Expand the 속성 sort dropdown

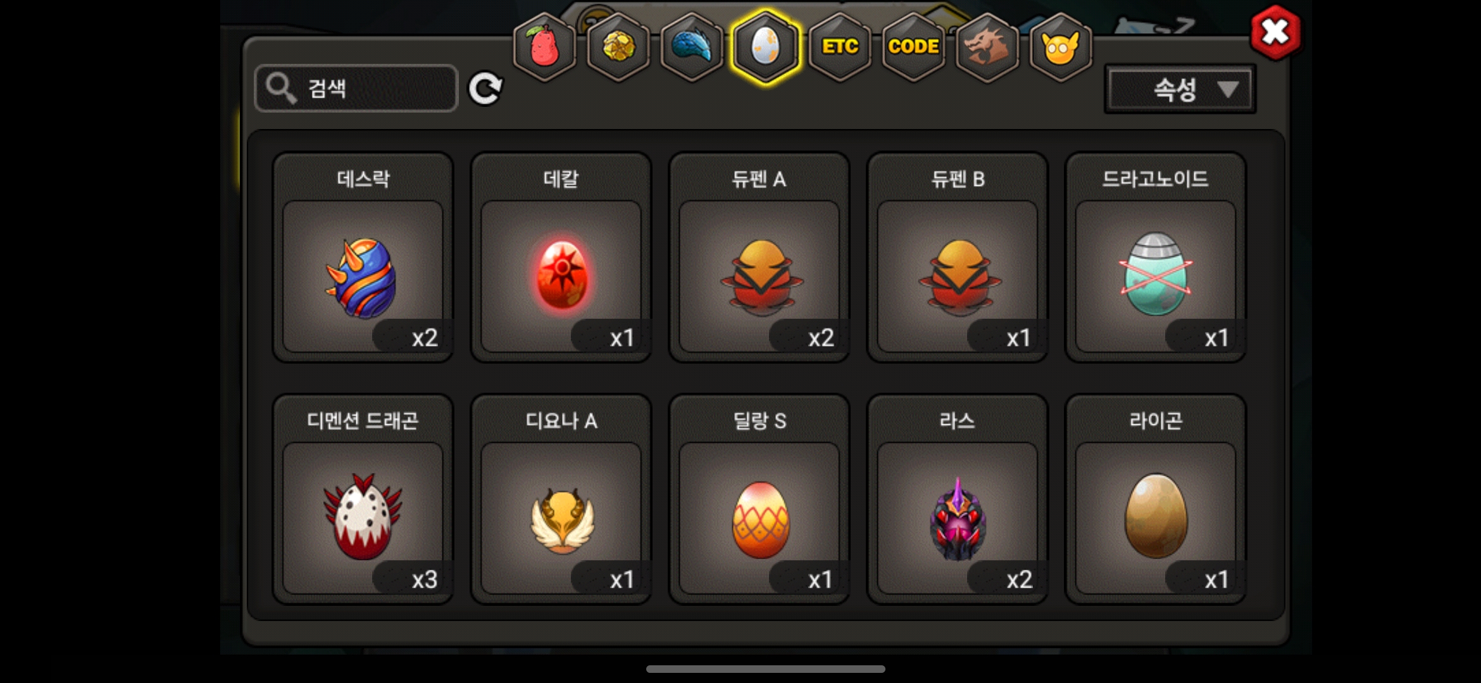point(1180,89)
